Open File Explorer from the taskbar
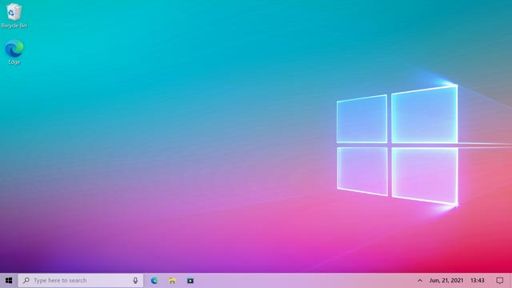 [172, 281]
